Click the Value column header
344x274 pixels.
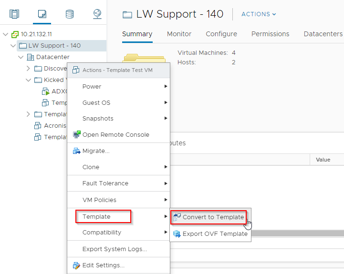click(x=323, y=160)
